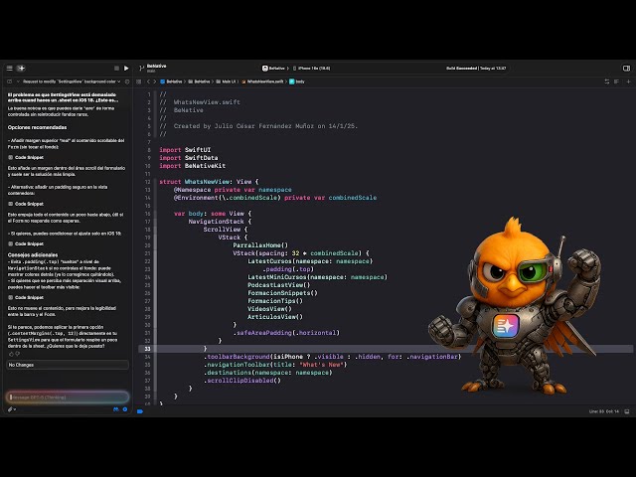Image resolution: width=636 pixels, height=477 pixels.
Task: Open the navigator list icon at top-left
Action: pos(9,69)
